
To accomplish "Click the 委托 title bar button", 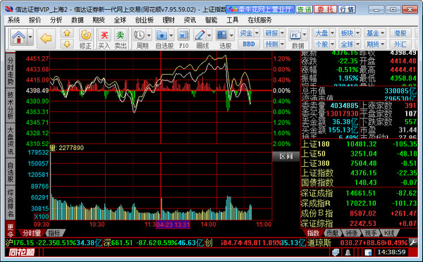I will (326, 9).
